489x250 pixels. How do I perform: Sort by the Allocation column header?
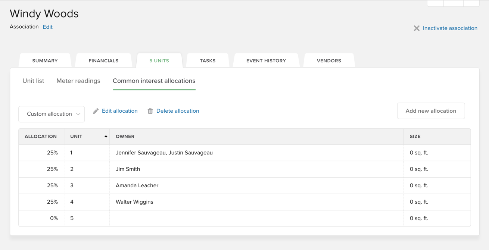tap(41, 137)
